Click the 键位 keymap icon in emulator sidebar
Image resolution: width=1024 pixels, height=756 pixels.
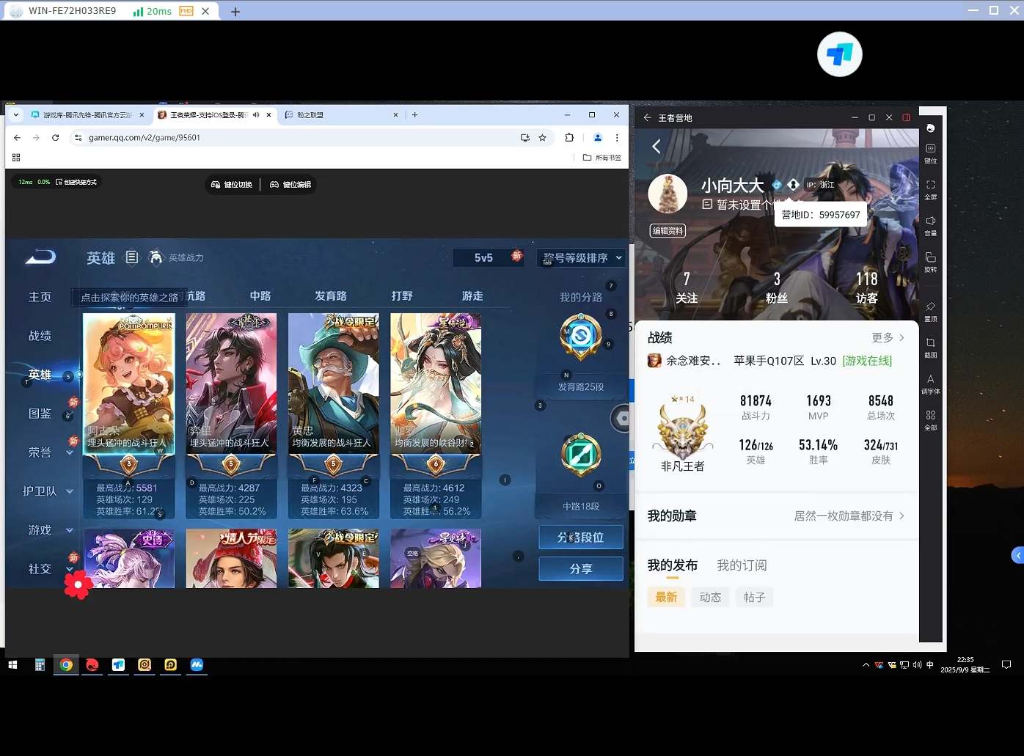(930, 149)
